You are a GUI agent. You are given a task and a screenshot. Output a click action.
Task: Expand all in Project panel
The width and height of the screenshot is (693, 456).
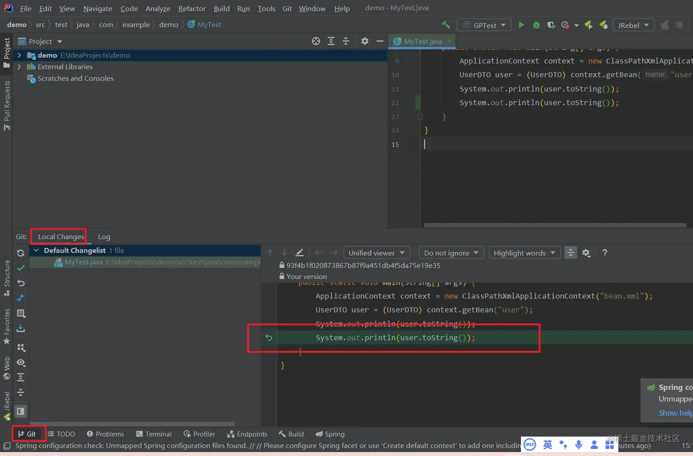(331, 41)
